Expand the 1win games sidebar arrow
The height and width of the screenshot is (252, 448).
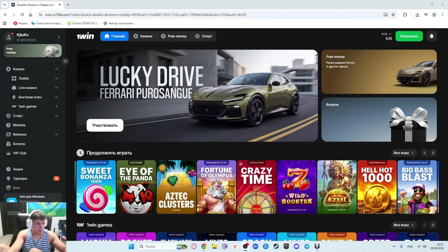56,106
